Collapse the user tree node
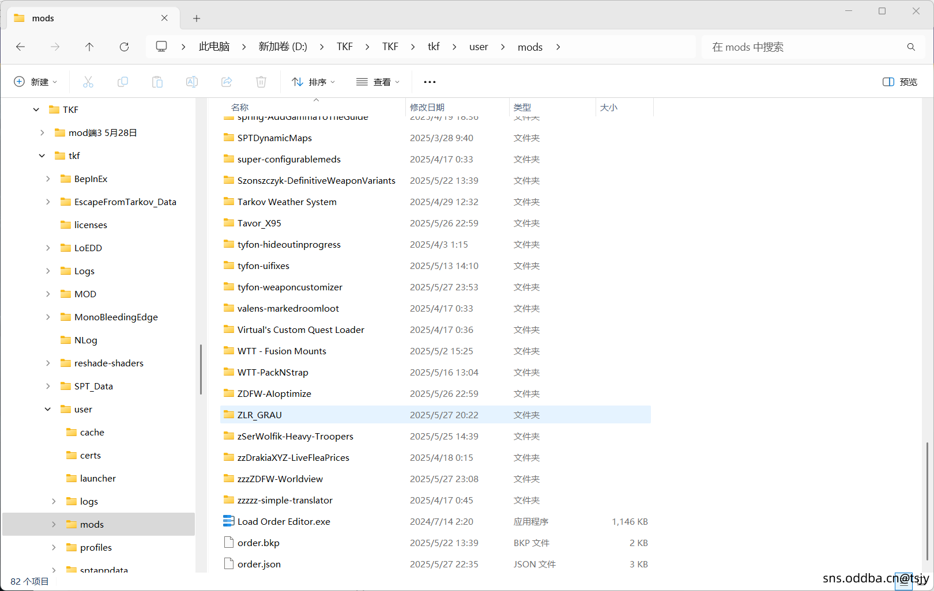 tap(48, 409)
